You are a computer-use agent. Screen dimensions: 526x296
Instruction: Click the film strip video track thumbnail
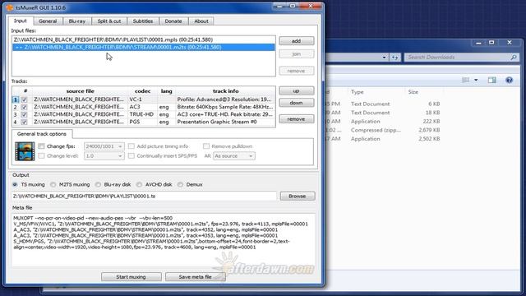click(x=25, y=151)
